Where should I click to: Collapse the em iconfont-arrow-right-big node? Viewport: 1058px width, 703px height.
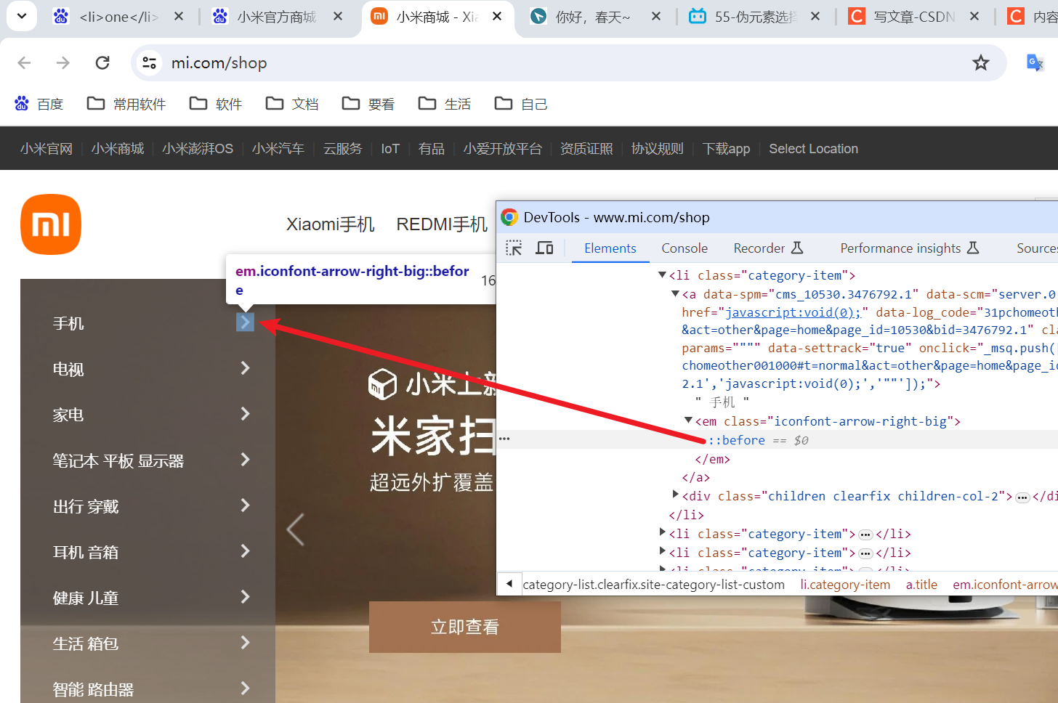[x=688, y=420]
